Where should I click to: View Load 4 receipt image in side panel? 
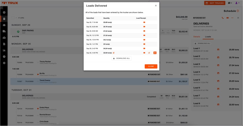(218, 73)
